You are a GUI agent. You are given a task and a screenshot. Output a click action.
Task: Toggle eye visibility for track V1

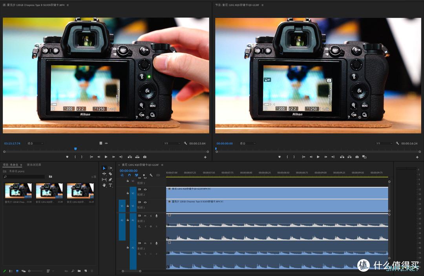[145, 202]
